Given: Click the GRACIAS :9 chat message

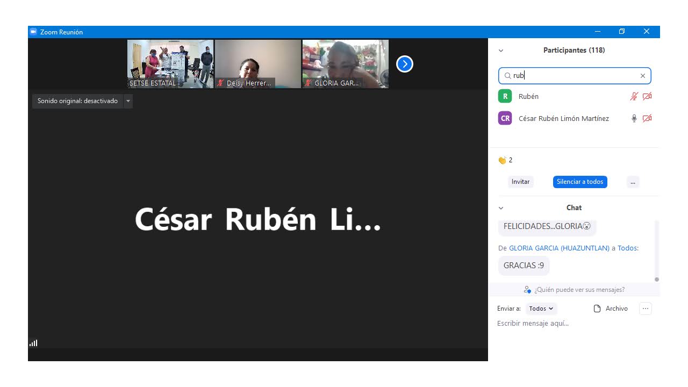Looking at the screenshot, I should 524,266.
